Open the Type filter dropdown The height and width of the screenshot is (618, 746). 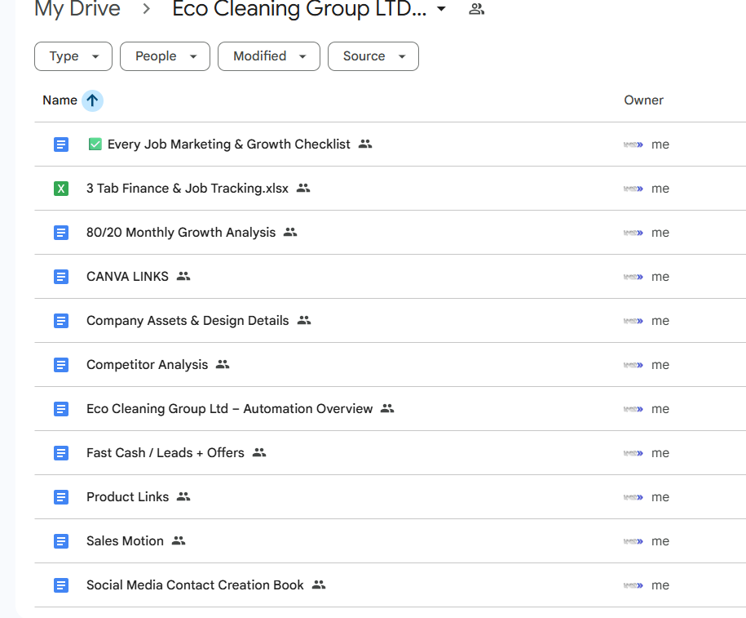point(74,56)
